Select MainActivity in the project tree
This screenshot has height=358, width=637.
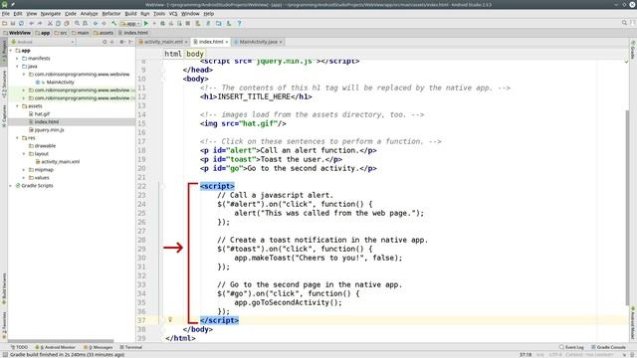[56, 83]
